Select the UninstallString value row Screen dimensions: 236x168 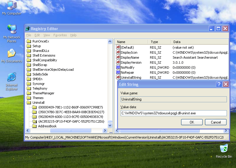tap(172, 78)
